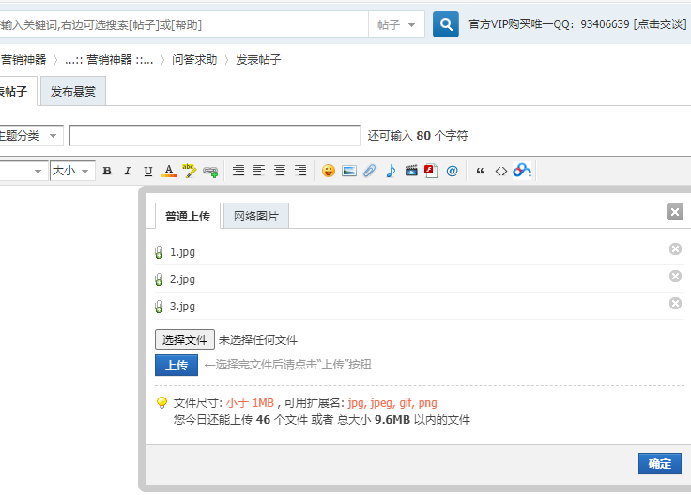The width and height of the screenshot is (691, 495).
Task: Center align the text
Action: tap(280, 171)
